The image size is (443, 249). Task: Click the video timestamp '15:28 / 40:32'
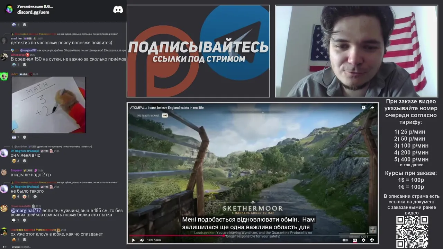[x=154, y=240]
